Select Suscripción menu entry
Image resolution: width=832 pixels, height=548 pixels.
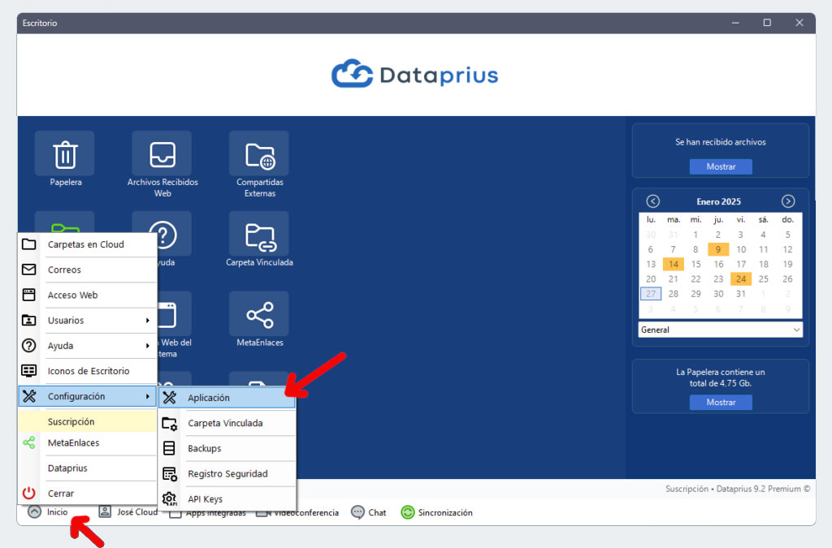88,421
